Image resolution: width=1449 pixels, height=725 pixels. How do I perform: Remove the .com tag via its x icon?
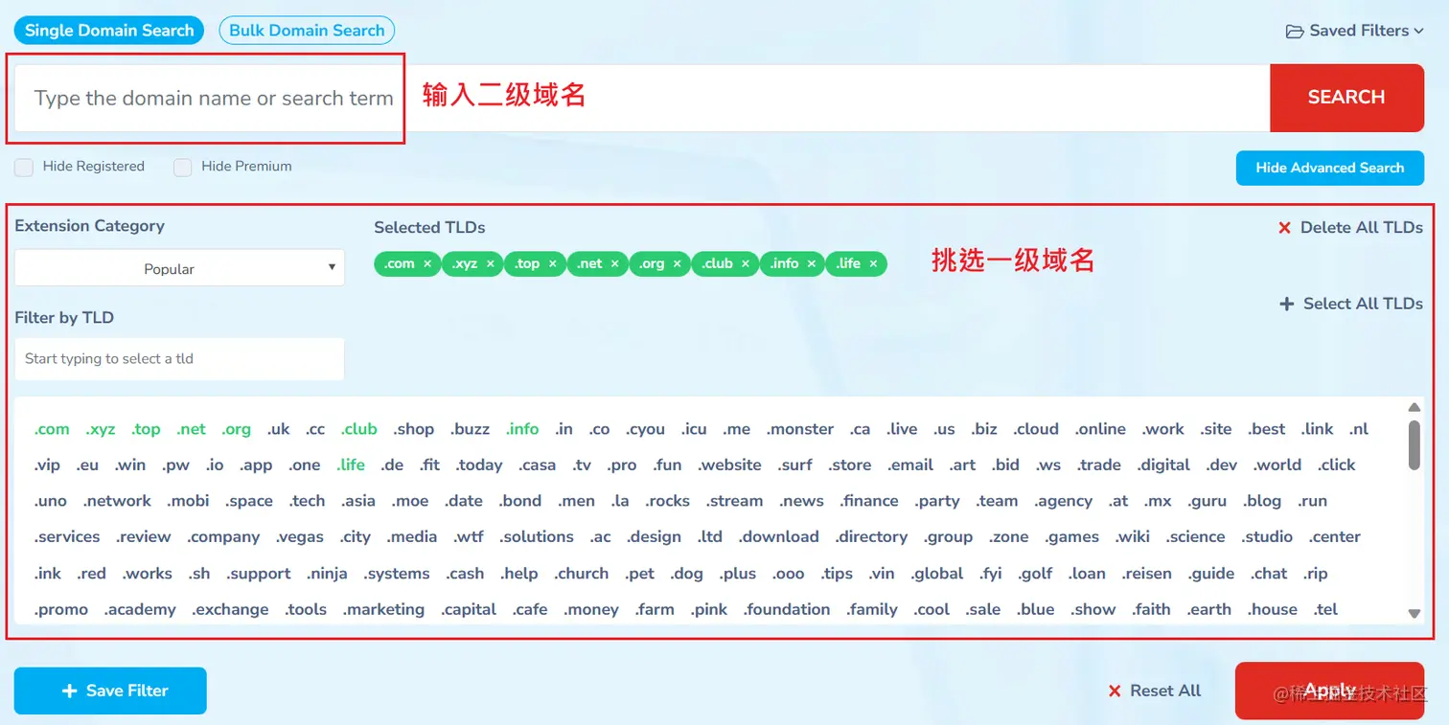tap(427, 263)
